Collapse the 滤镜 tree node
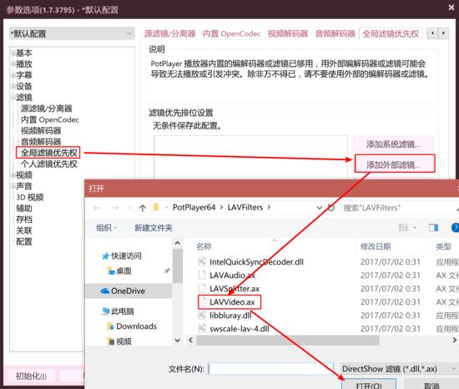Image resolution: width=459 pixels, height=389 pixels. pyautogui.click(x=13, y=98)
